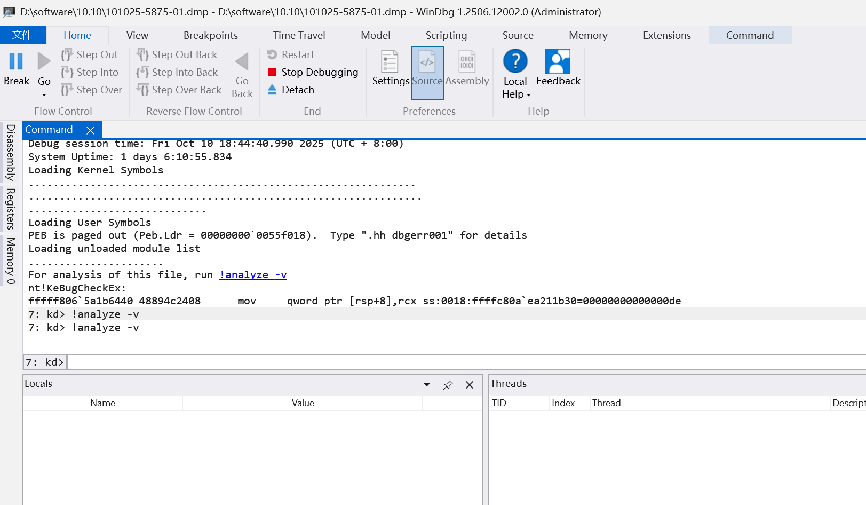Switch to the View ribbon tab
Viewport: 866px width, 505px height.
pos(137,35)
